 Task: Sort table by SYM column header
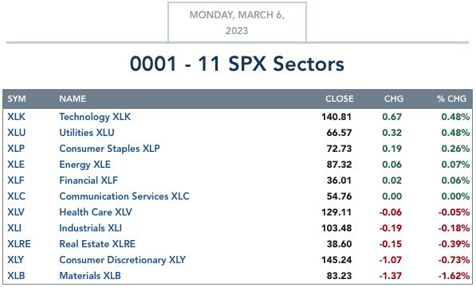tap(17, 99)
